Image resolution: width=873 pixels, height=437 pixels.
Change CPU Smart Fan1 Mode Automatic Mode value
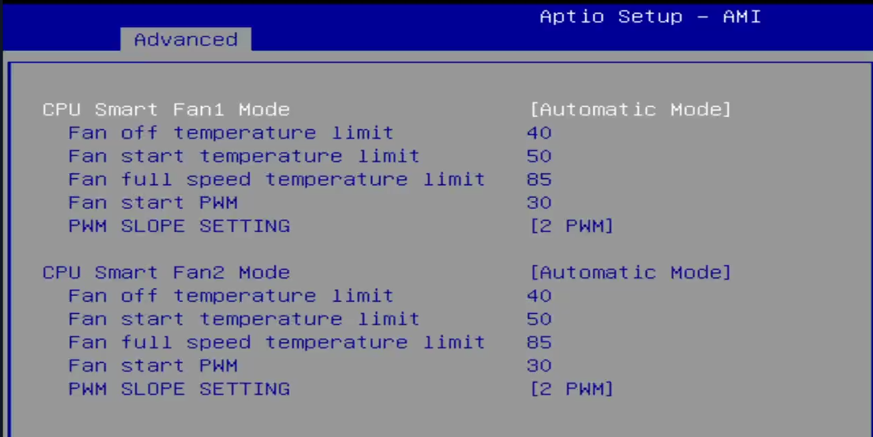pos(630,110)
